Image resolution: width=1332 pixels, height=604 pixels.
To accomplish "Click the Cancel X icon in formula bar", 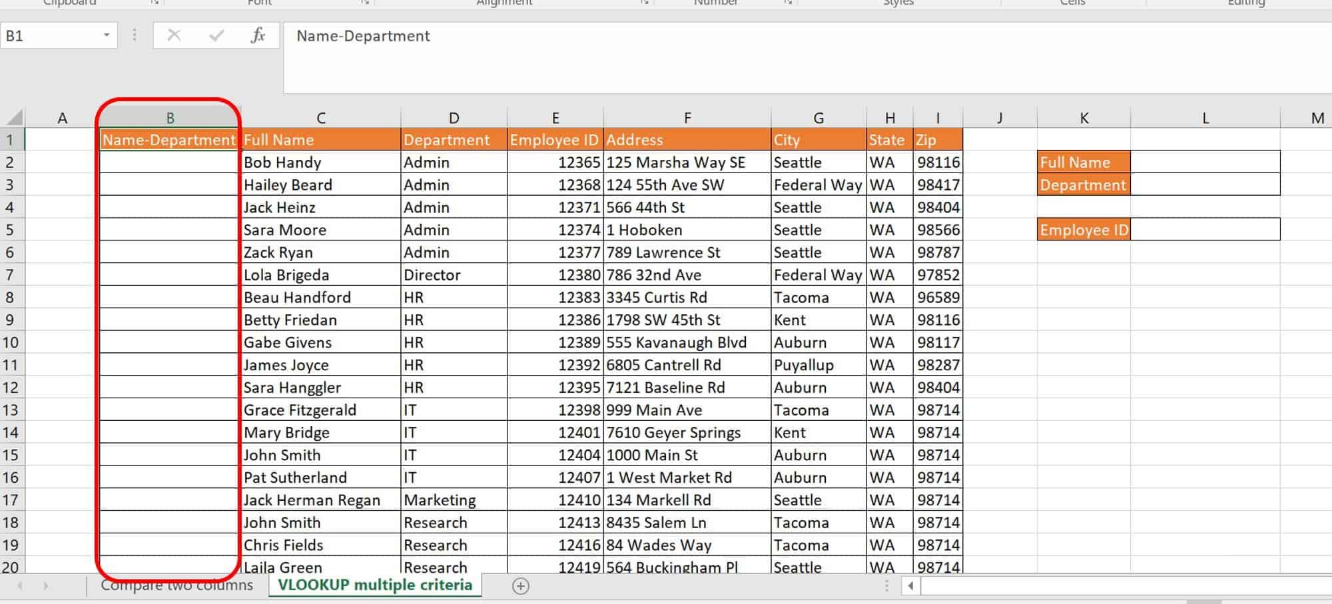I will point(174,35).
